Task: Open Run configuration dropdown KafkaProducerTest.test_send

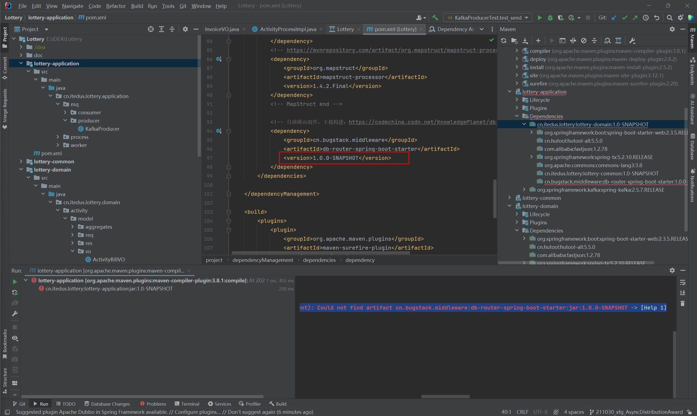Action: (x=487, y=18)
